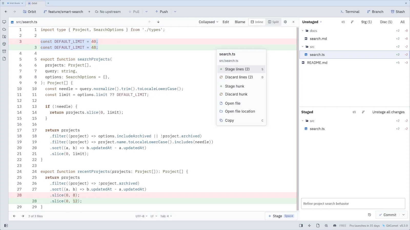410x230 pixels.
Task: Open UTF-8 encoding dropdown
Action: 141,216
